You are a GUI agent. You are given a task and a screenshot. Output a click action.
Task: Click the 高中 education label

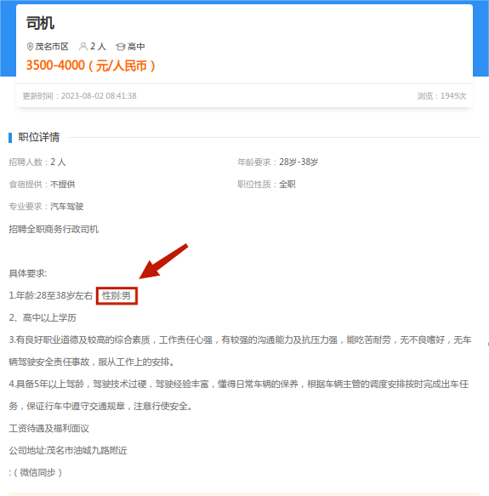(x=136, y=47)
